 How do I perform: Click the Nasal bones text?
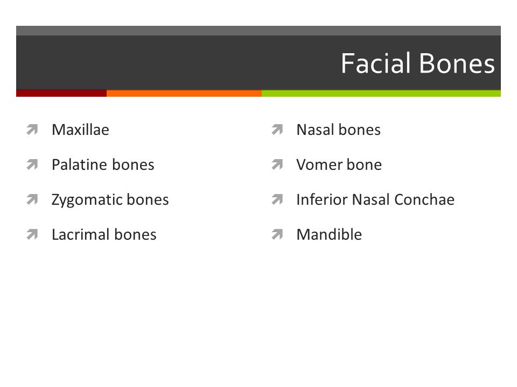(339, 130)
